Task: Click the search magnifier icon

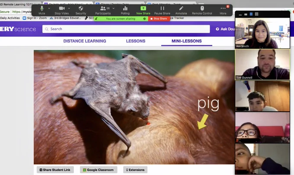Action: (47, 29)
